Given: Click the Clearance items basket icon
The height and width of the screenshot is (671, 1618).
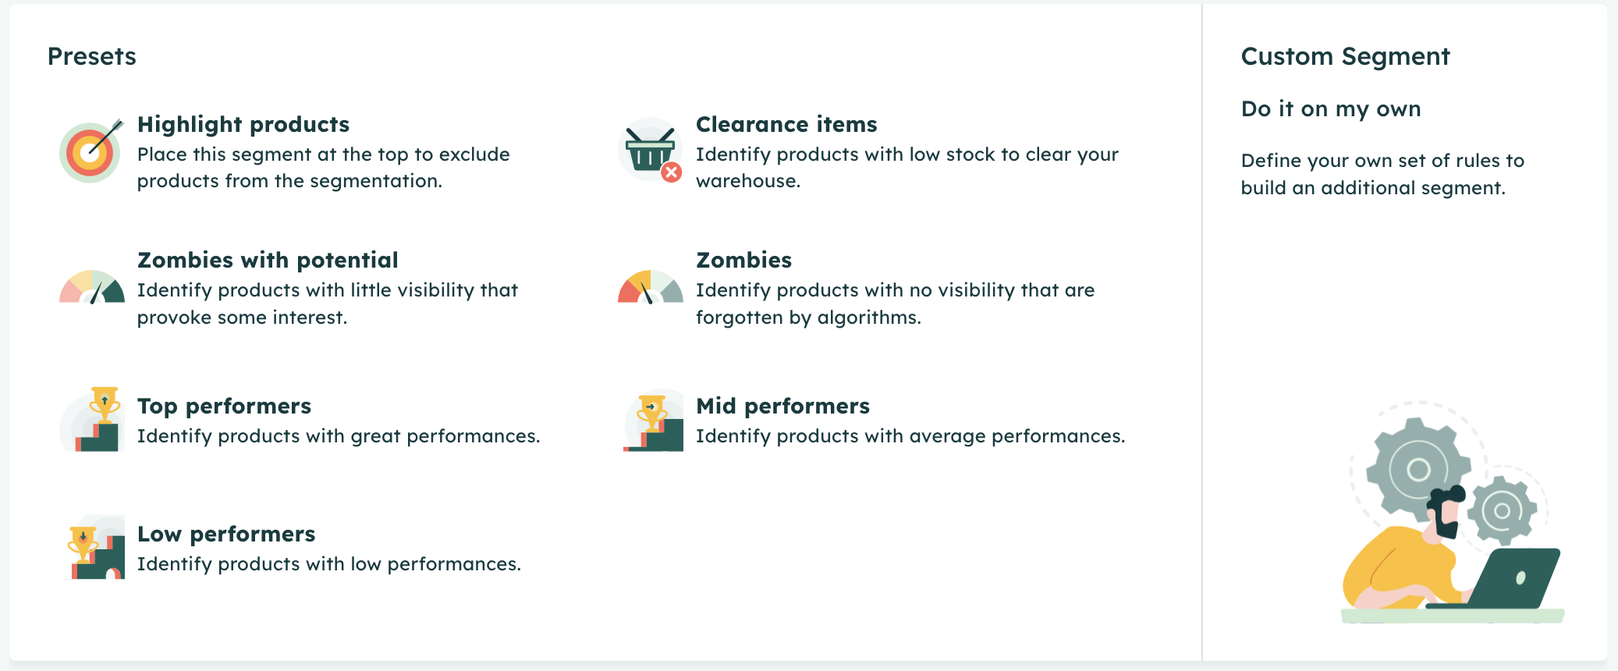Looking at the screenshot, I should click(x=651, y=151).
